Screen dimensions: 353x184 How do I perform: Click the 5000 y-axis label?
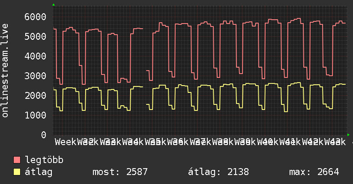click(36, 36)
